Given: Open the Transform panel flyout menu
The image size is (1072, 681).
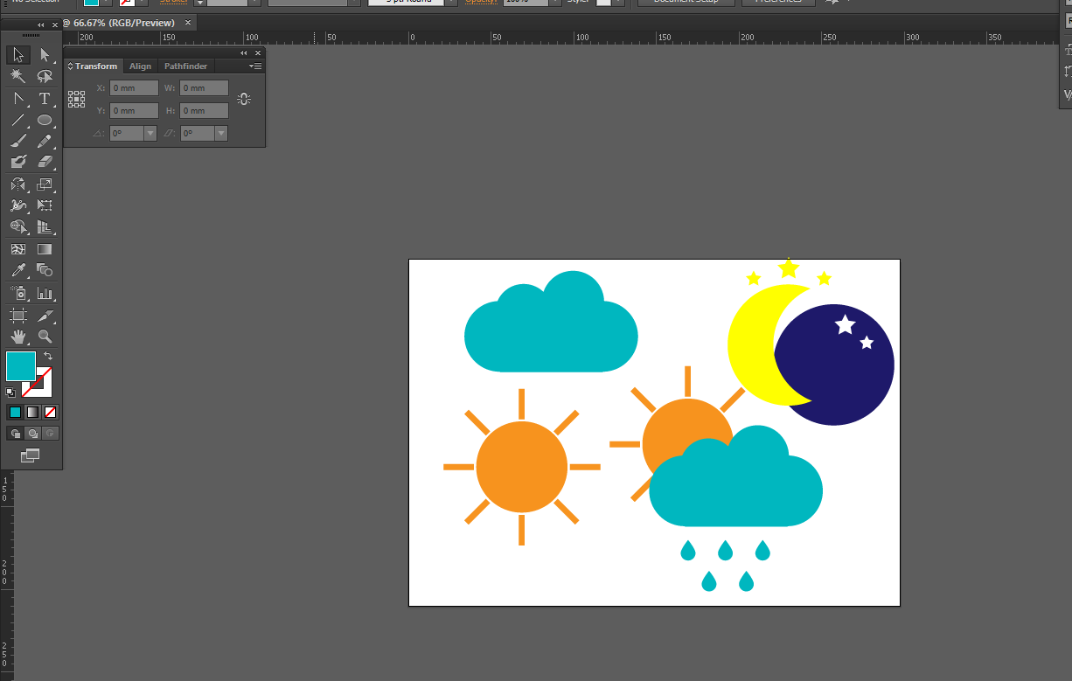Looking at the screenshot, I should (x=255, y=66).
